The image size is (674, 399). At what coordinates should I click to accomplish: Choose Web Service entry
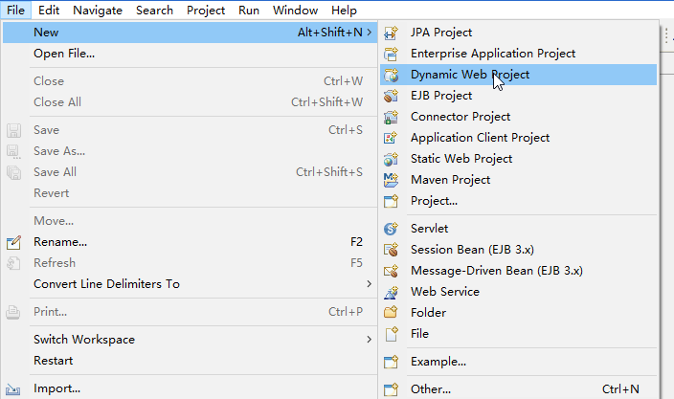click(x=518, y=292)
